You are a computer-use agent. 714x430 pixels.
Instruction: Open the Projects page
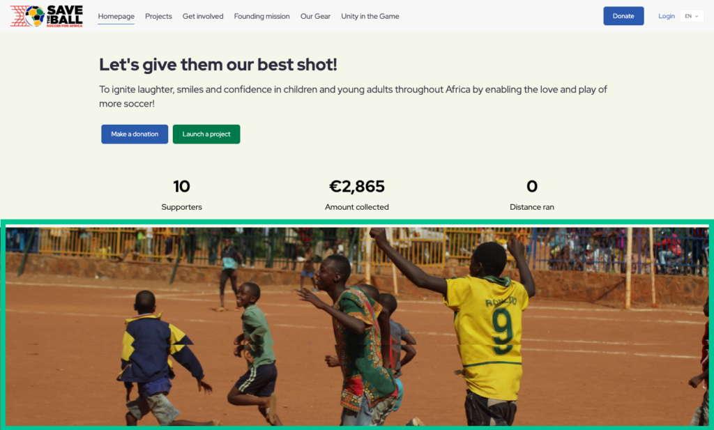pos(158,16)
